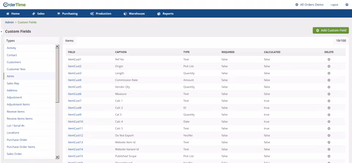
Task: Select Purchase Order in Types list
Action: (x=17, y=140)
